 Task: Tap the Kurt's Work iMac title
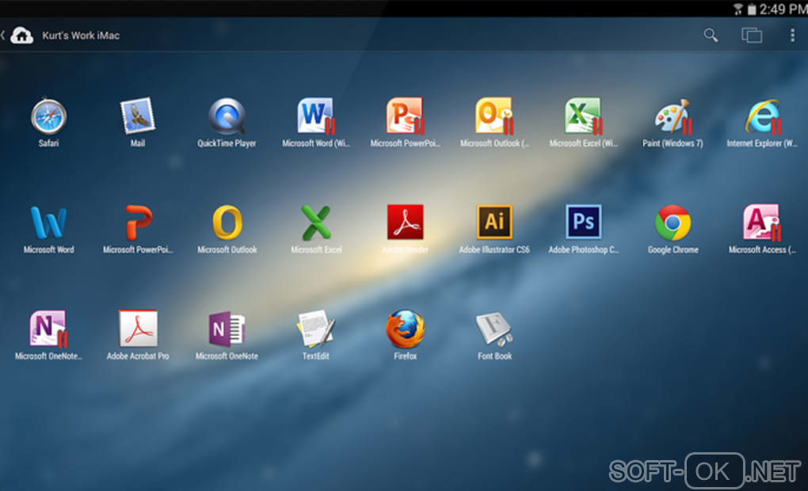click(81, 36)
